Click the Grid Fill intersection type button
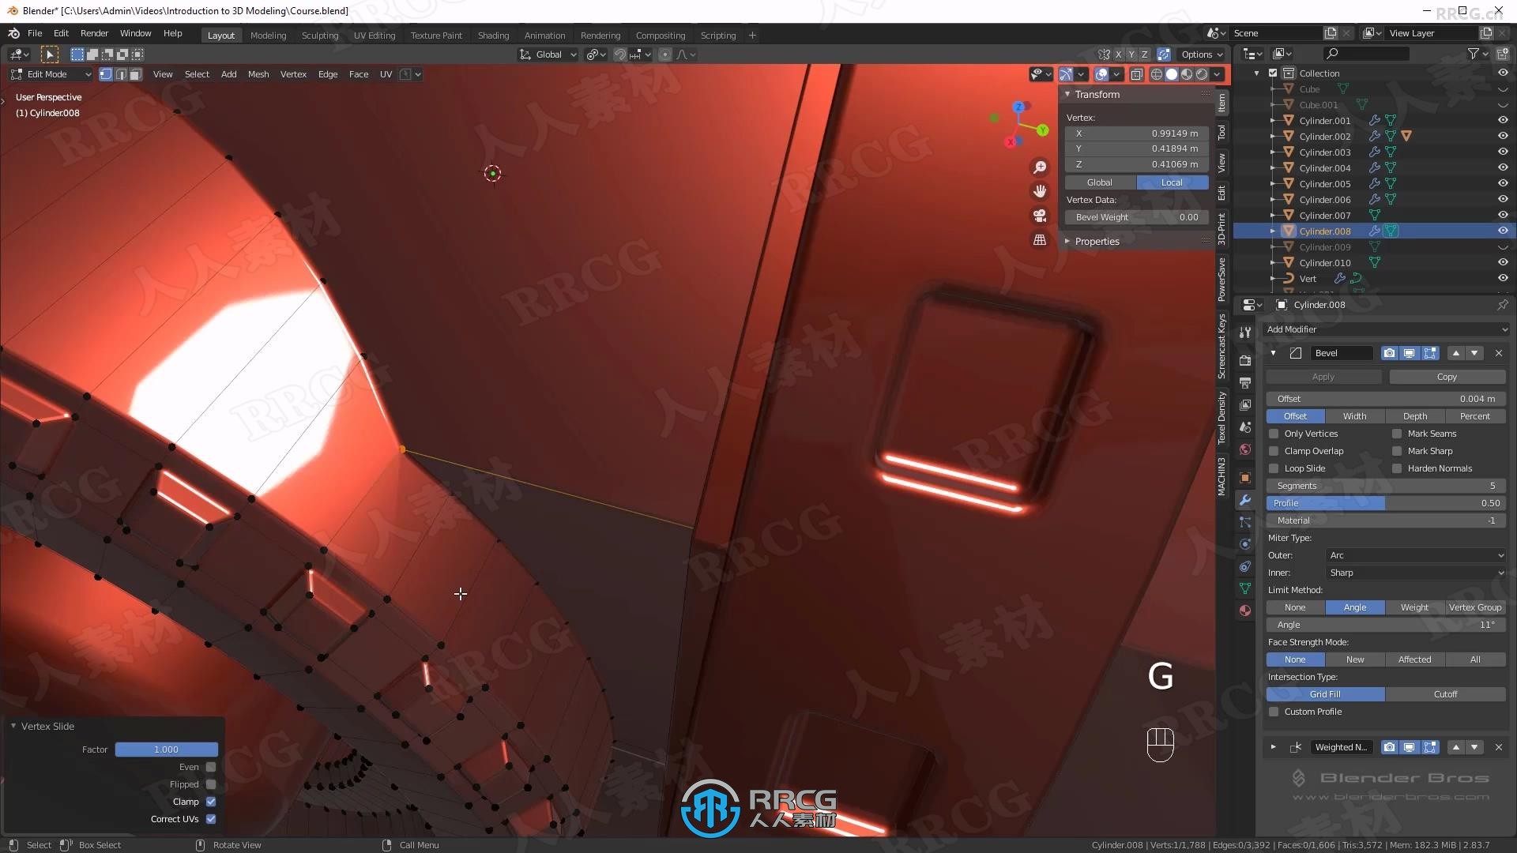This screenshot has width=1517, height=853. (x=1325, y=693)
